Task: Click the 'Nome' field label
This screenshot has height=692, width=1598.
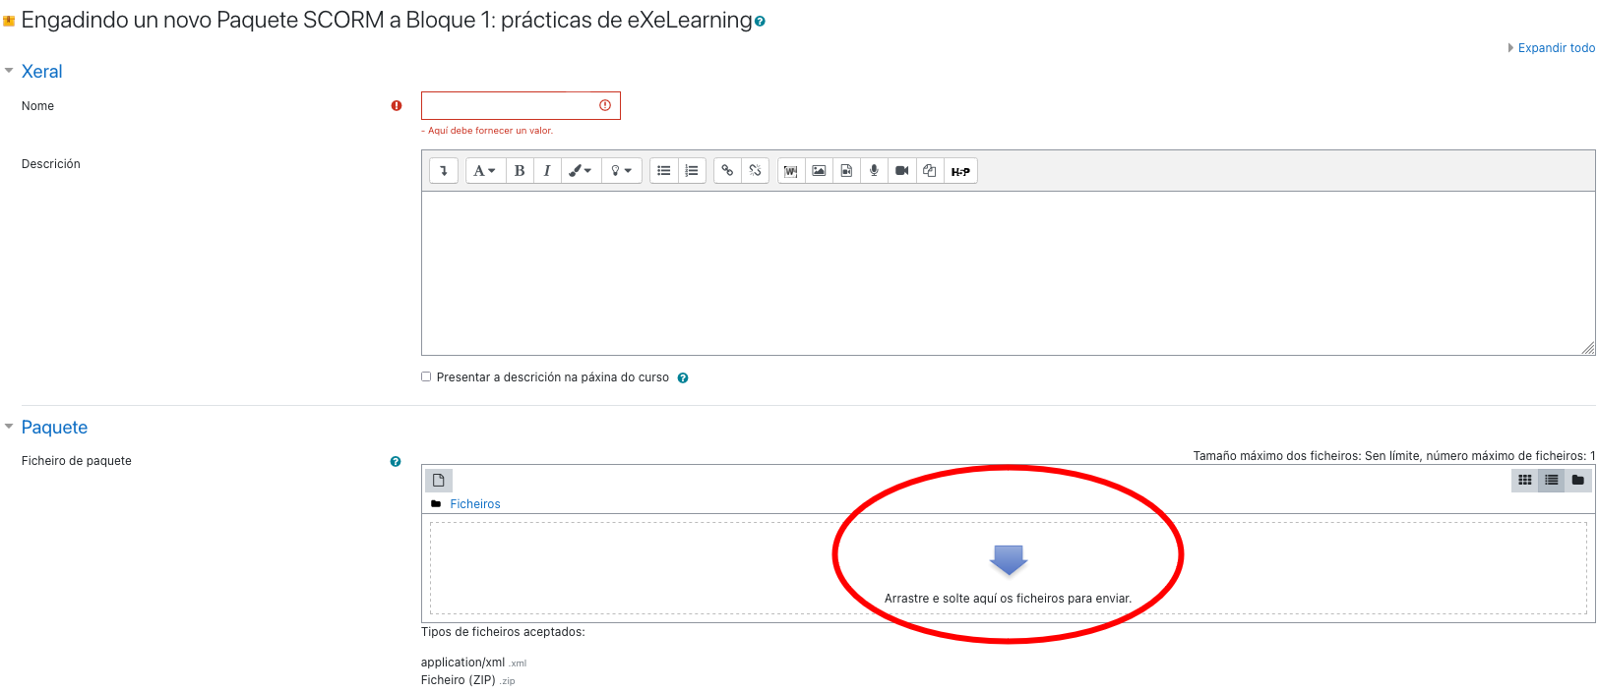Action: [37, 106]
